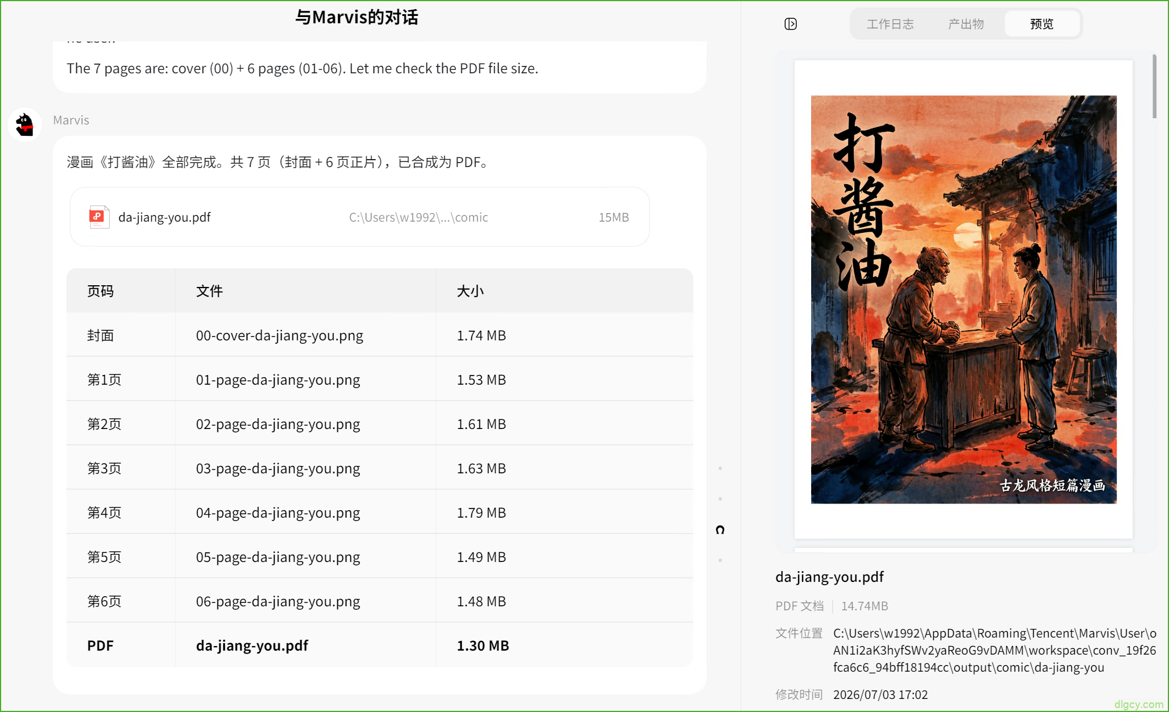Image resolution: width=1169 pixels, height=712 pixels.
Task: Switch to the 工作日志 tab
Action: coord(890,24)
